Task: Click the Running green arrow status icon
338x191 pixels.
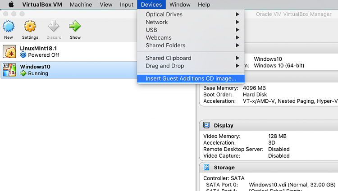Action: 23,73
